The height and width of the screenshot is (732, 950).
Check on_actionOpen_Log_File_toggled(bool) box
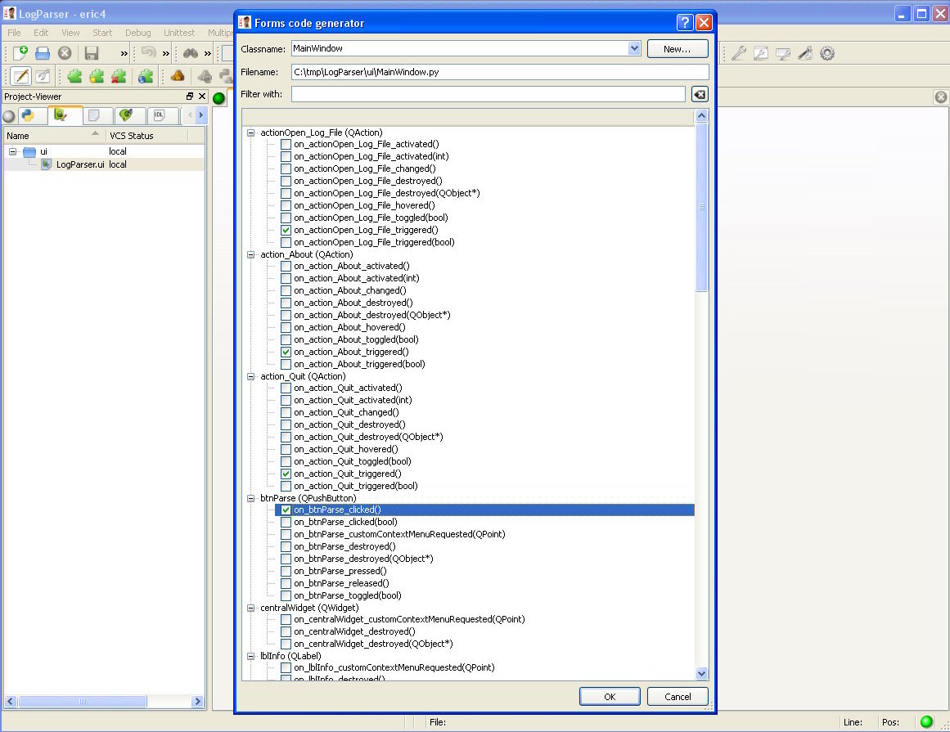(286, 218)
